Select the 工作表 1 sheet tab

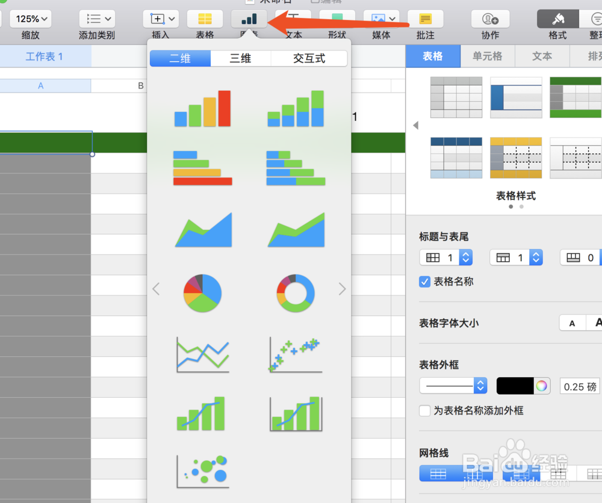coord(44,57)
